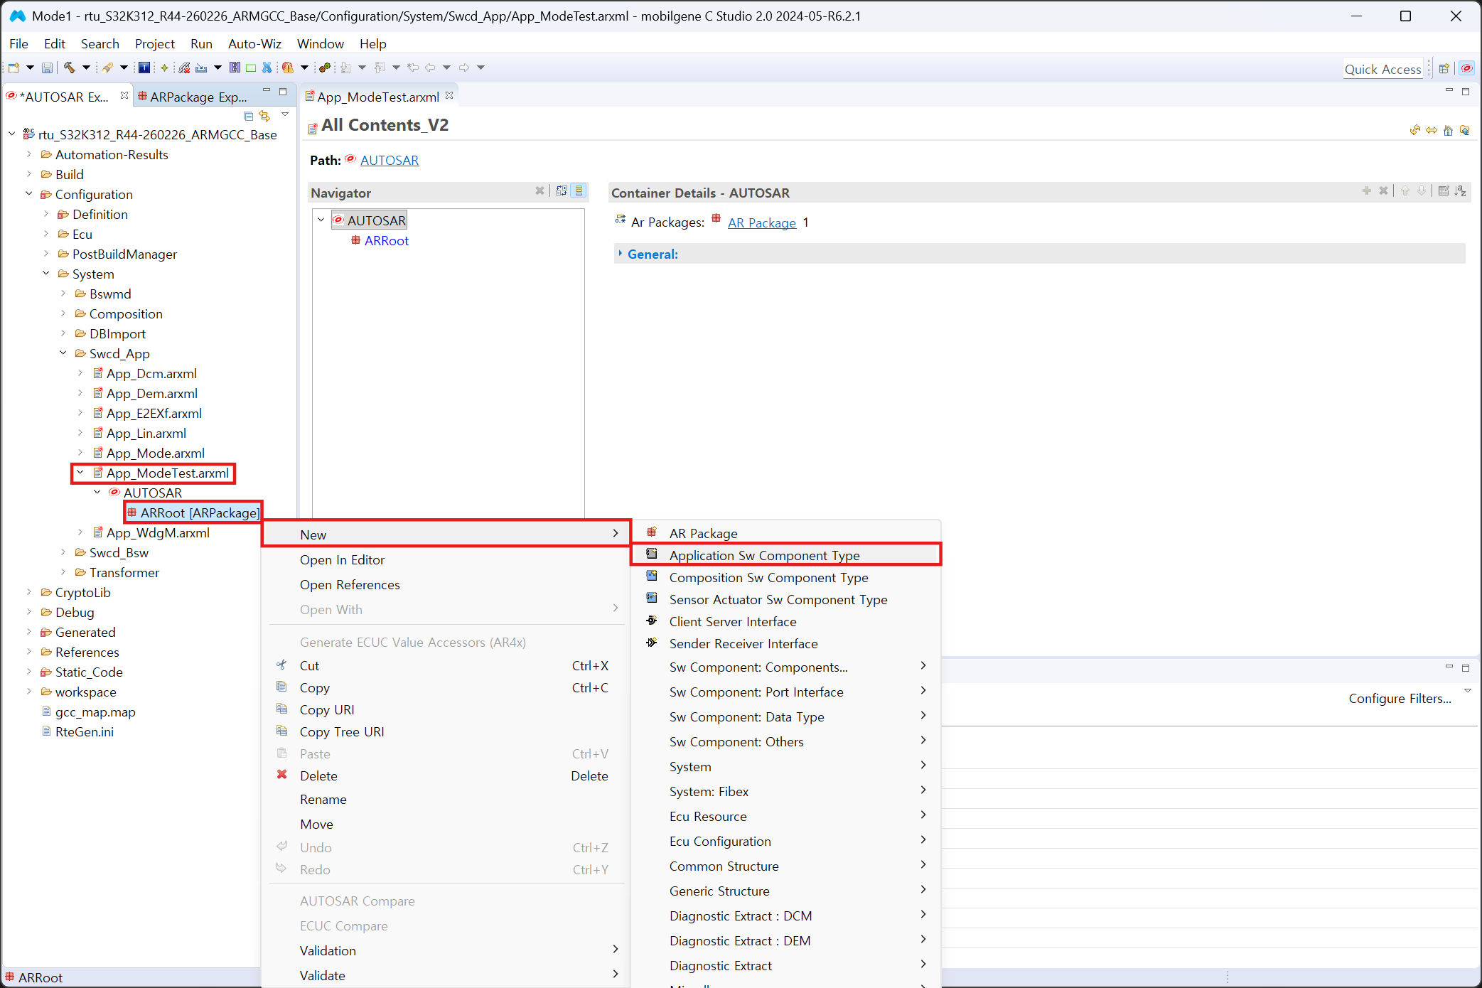Click the expand tree icon in Navigator header
This screenshot has width=1482, height=988.
(562, 190)
